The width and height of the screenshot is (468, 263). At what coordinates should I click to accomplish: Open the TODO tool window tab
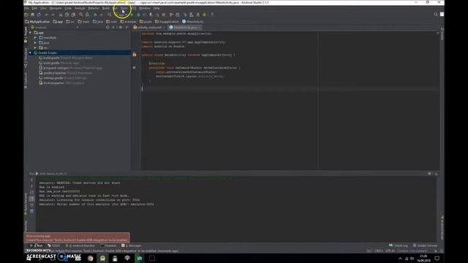pyautogui.click(x=53, y=245)
